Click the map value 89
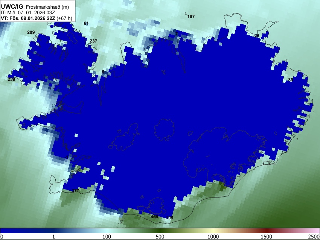 [291, 80]
